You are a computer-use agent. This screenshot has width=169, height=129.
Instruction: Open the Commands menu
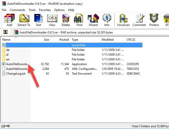[17, 10]
